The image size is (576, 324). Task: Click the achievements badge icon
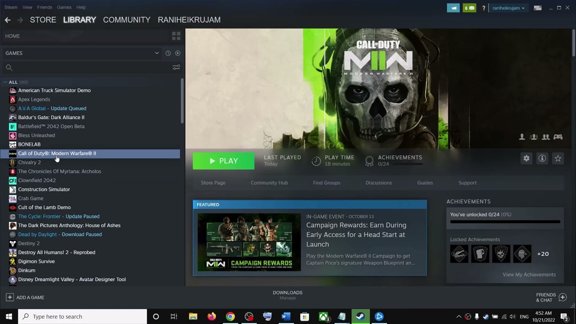pyautogui.click(x=369, y=161)
